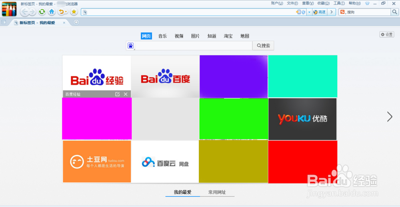Screen dimensions: 400x207
Task: Open the Sogou search engine selector dropdown
Action: [343, 12]
